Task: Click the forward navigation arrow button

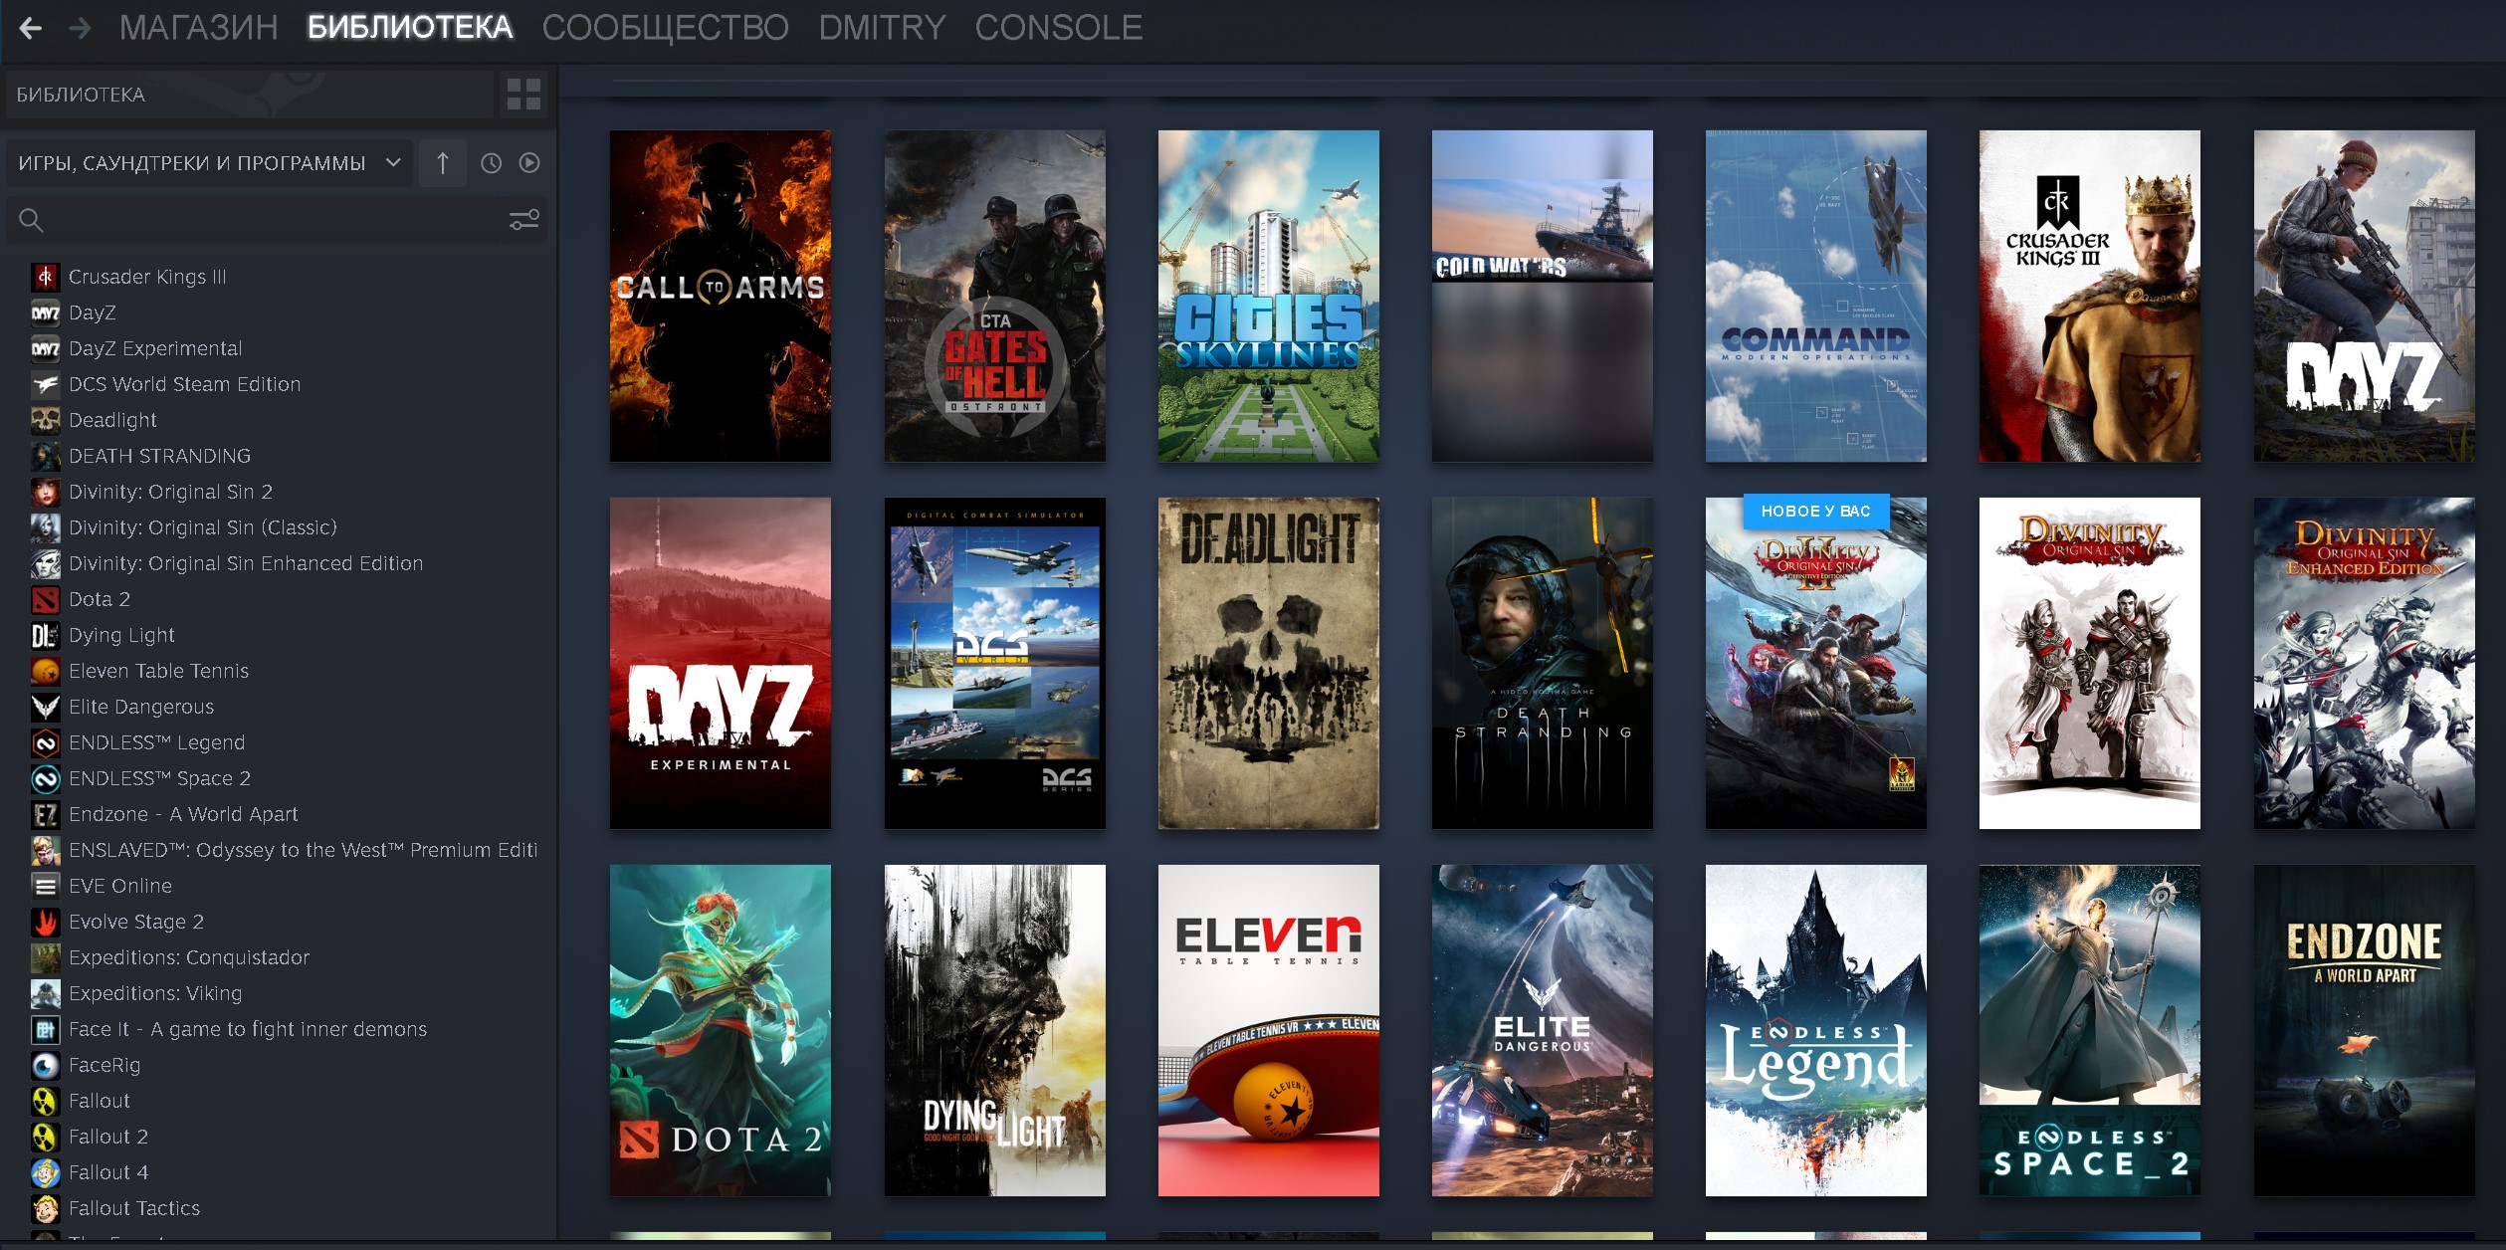Action: click(80, 27)
